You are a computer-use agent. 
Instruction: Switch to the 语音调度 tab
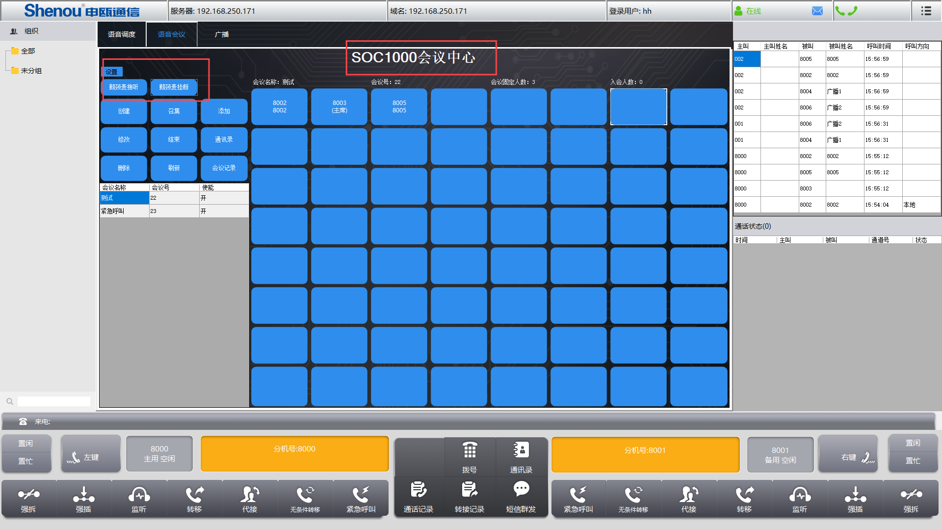point(122,34)
